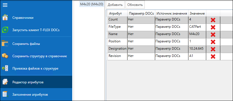The image size is (233, 101).
Task: Click the Обновить button
Action: tap(135, 4)
